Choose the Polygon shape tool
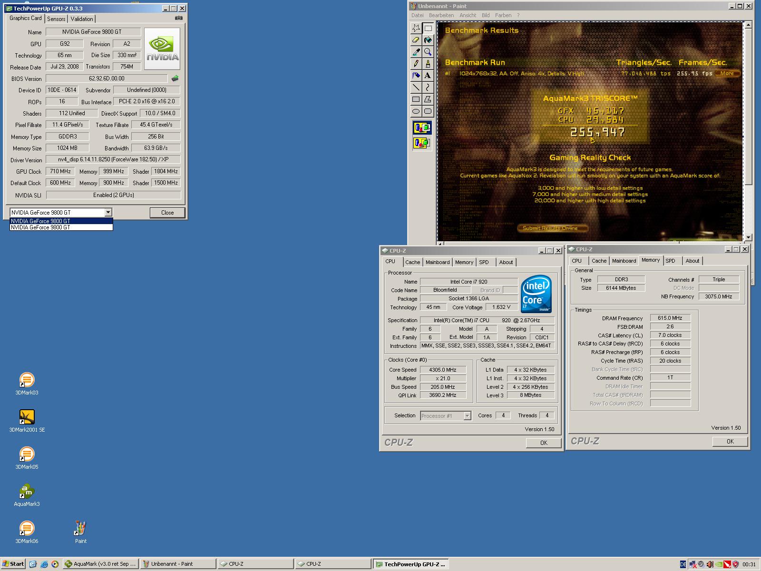Image resolution: width=761 pixels, height=571 pixels. tap(428, 99)
